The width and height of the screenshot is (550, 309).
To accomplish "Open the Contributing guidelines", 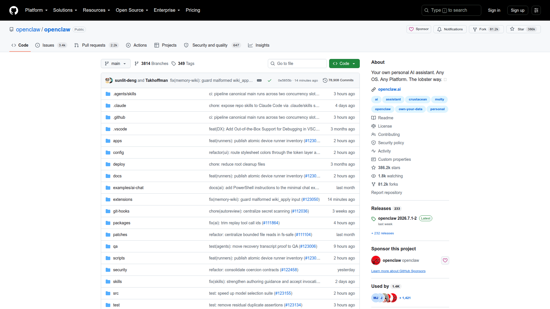I will click(x=389, y=134).
